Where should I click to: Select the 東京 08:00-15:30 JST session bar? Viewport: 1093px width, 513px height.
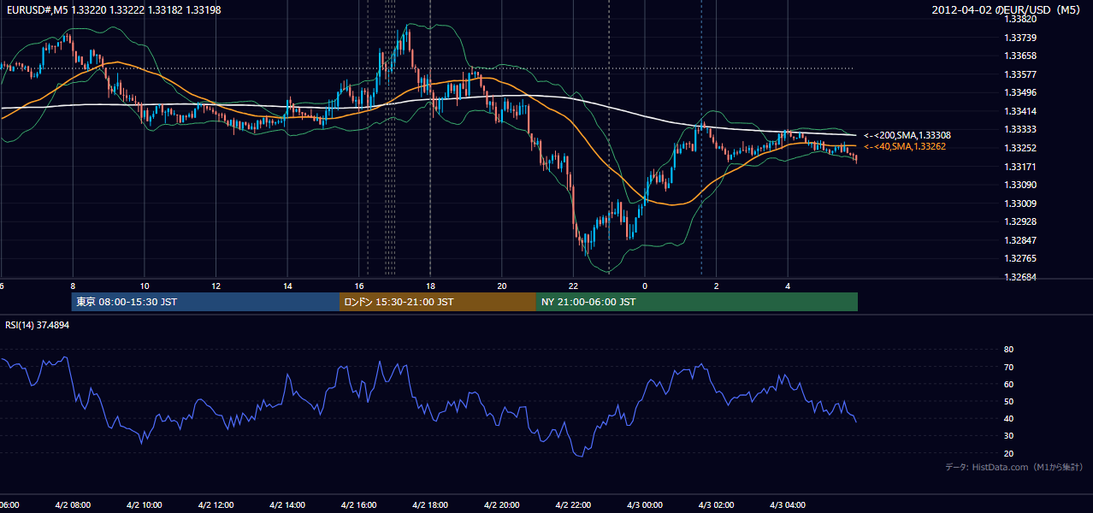coord(205,302)
